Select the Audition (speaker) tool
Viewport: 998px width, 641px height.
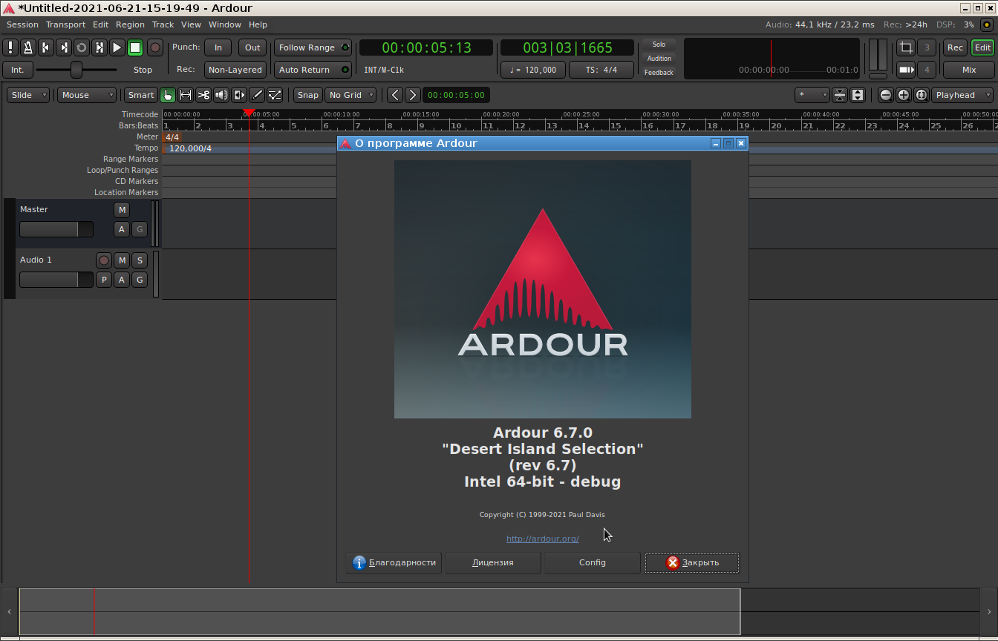coord(221,95)
